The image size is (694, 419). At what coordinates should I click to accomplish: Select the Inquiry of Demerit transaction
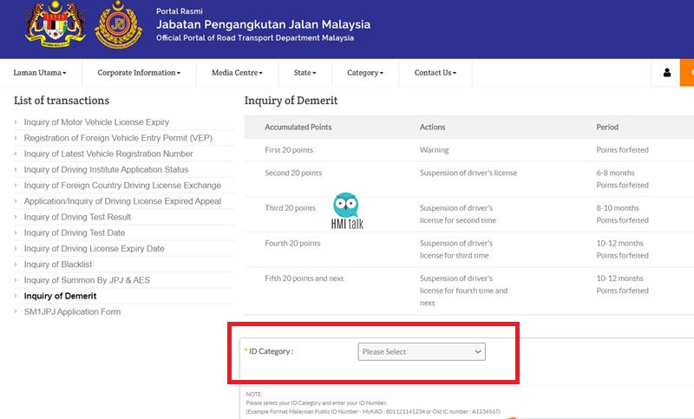point(60,296)
